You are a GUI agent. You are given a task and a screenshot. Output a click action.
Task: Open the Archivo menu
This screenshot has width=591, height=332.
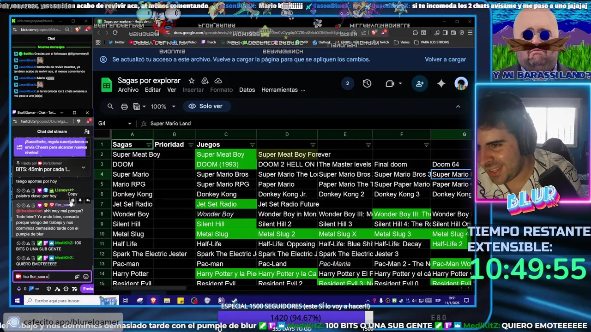(128, 90)
